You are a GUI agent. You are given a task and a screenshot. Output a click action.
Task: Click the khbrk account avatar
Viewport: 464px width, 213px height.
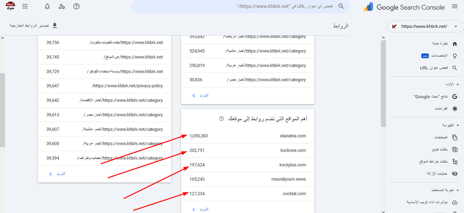pyautogui.click(x=10, y=7)
